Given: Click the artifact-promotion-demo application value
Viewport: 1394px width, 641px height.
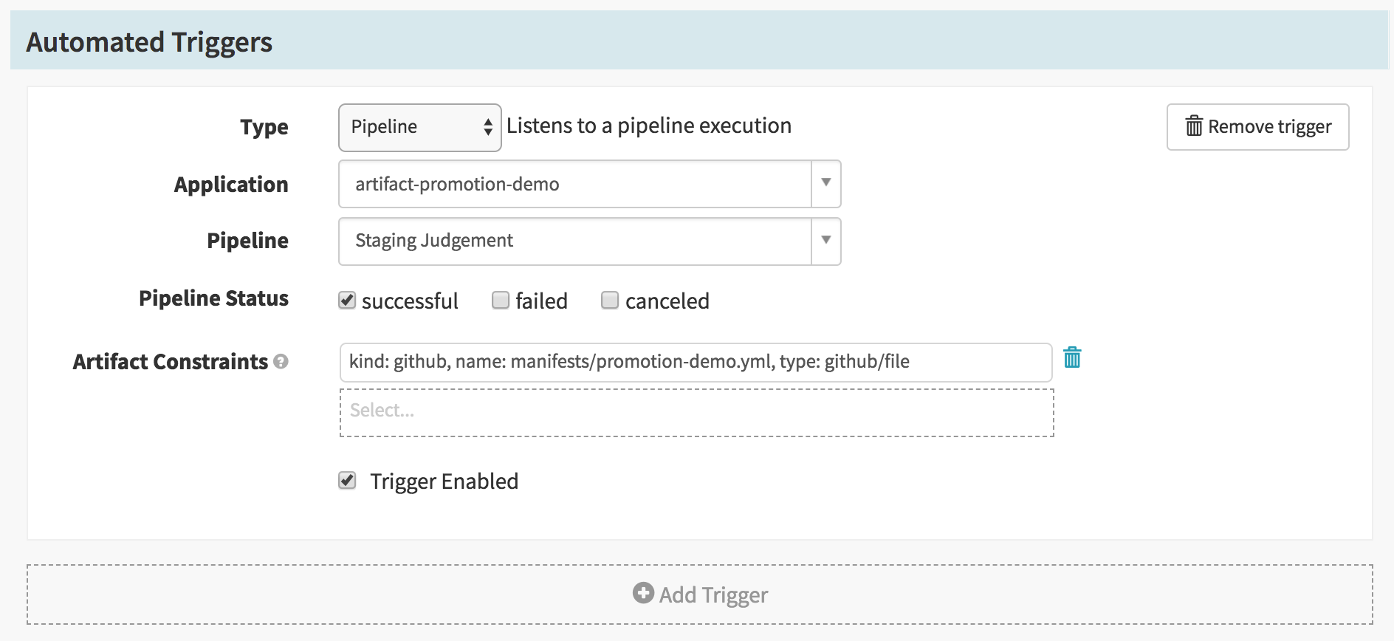Looking at the screenshot, I should pos(457,184).
